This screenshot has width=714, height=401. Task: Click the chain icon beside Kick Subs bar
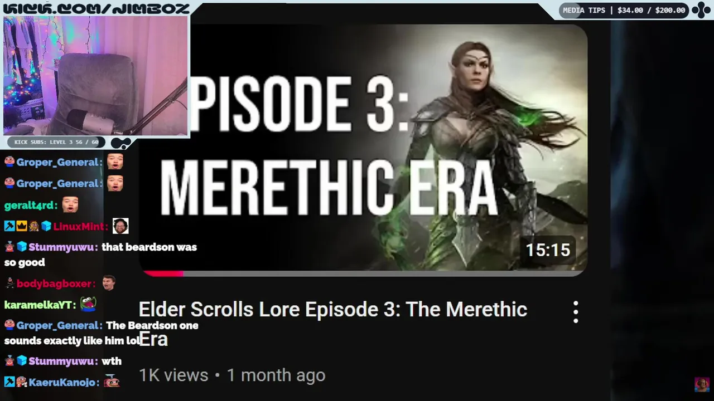click(120, 143)
